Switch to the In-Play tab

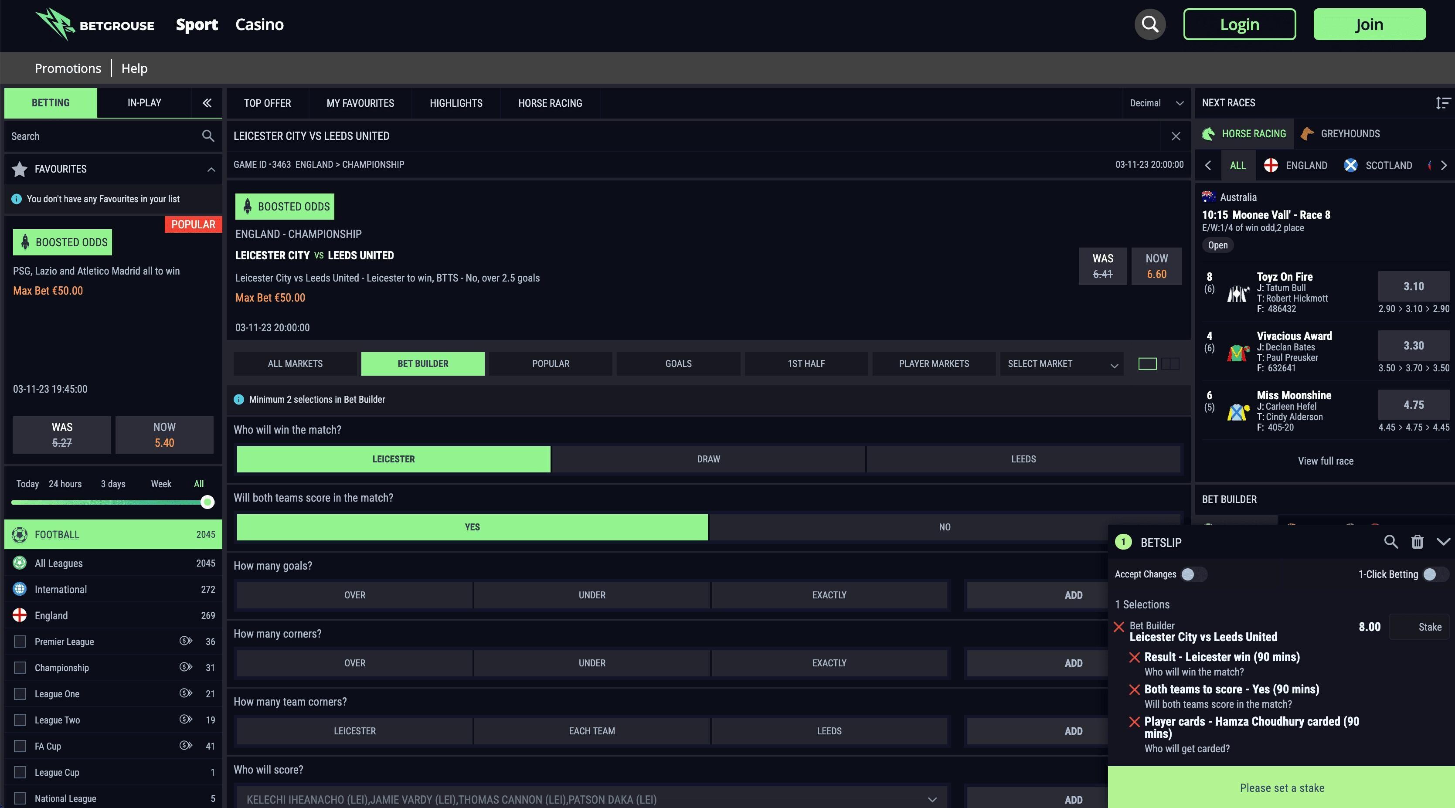[144, 103]
